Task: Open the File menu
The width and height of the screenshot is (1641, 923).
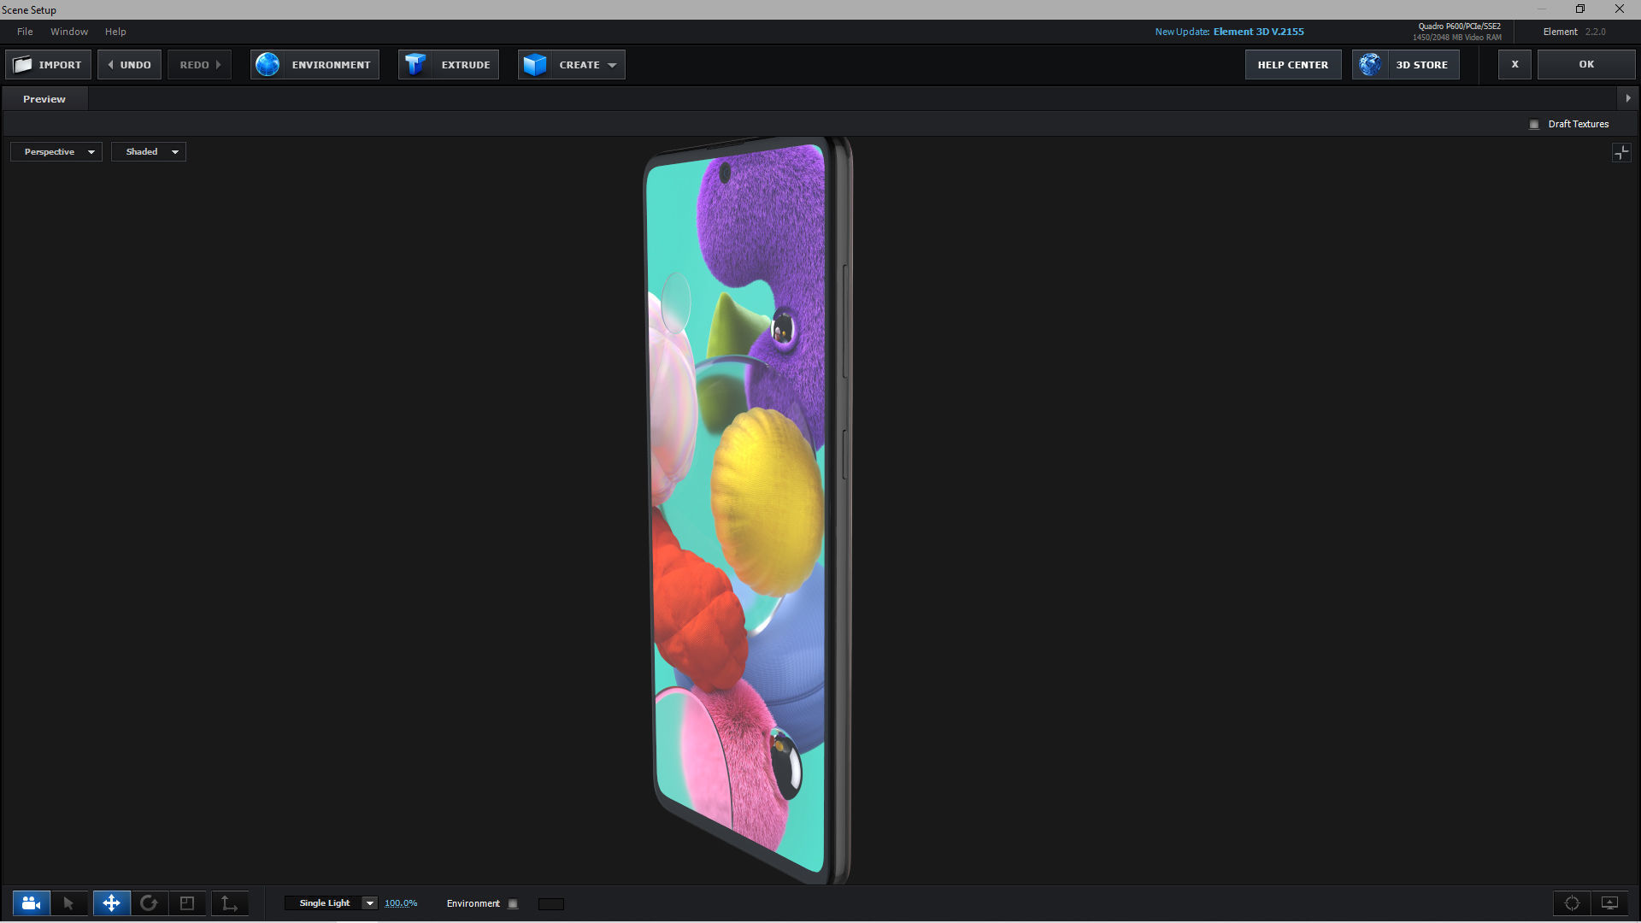Action: click(x=25, y=32)
